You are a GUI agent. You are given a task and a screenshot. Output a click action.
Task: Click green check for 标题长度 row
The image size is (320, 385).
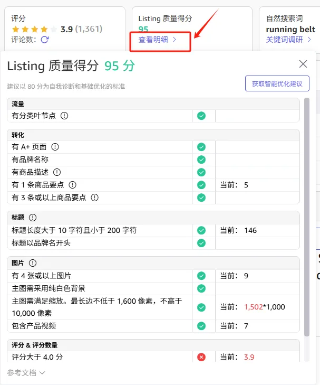(201, 230)
